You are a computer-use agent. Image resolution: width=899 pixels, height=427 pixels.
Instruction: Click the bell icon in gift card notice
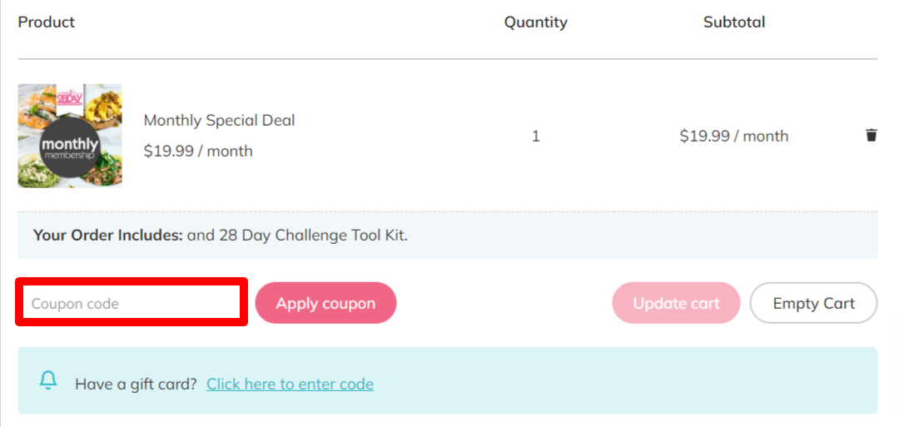[48, 380]
